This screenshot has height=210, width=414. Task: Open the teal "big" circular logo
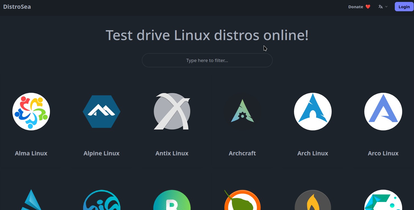[x=102, y=200]
